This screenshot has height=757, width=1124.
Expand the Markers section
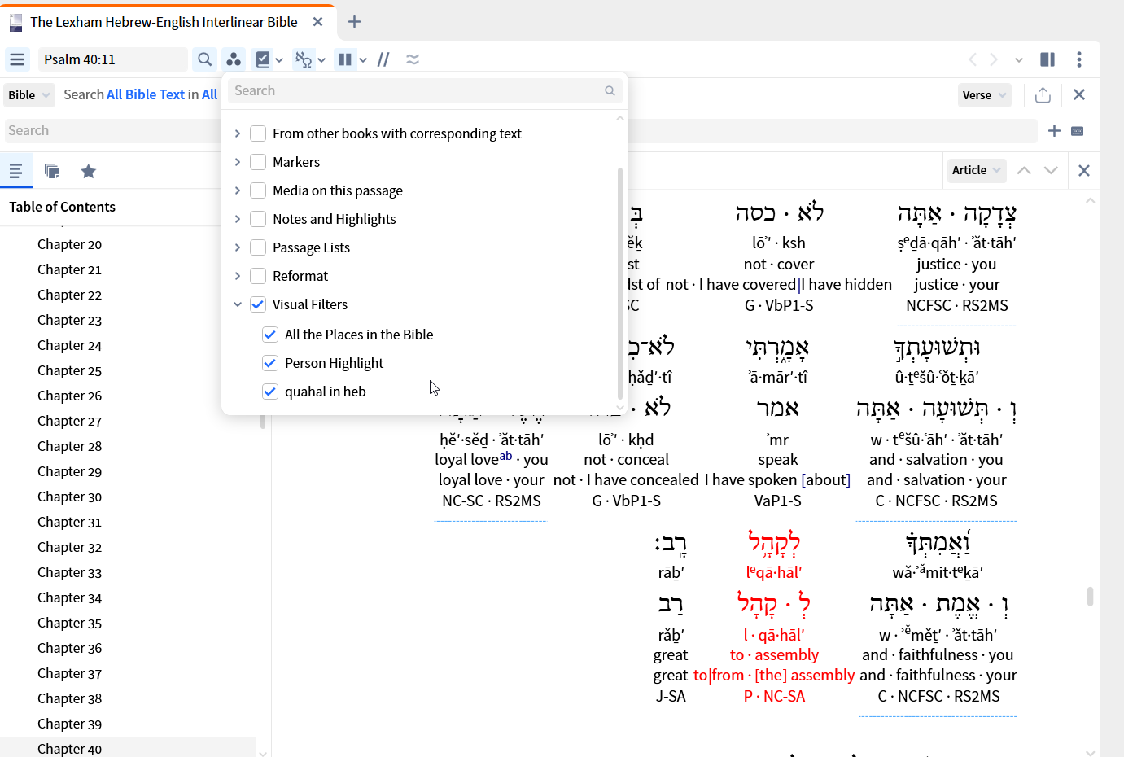(x=238, y=162)
